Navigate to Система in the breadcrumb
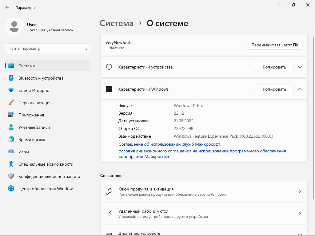 117,23
